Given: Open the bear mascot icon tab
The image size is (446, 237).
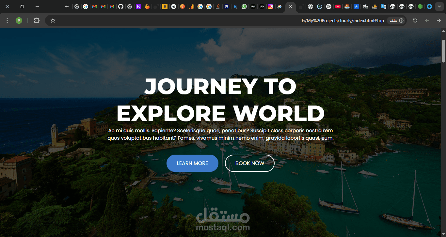Looking at the screenshot, I should click(x=347, y=7).
